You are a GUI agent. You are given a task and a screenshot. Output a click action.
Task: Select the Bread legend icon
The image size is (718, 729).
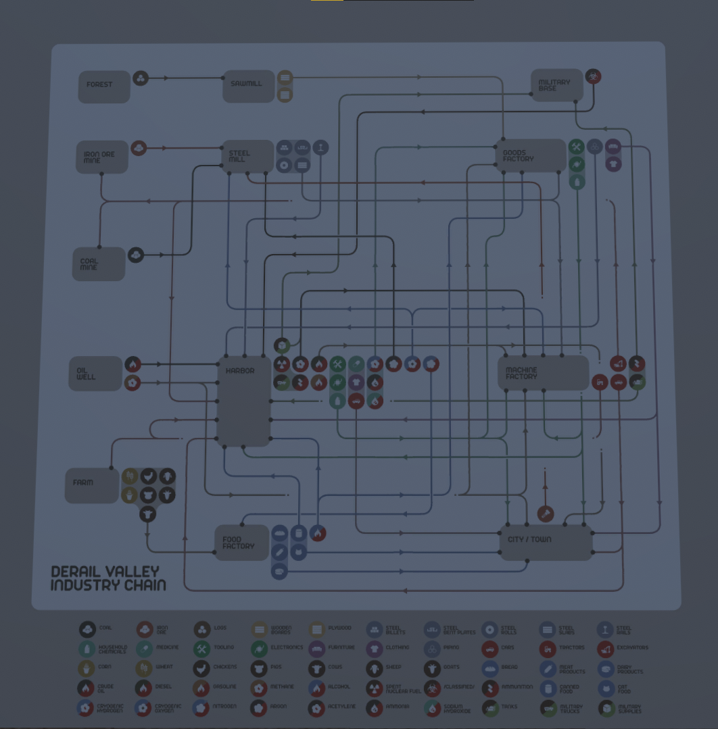point(489,669)
